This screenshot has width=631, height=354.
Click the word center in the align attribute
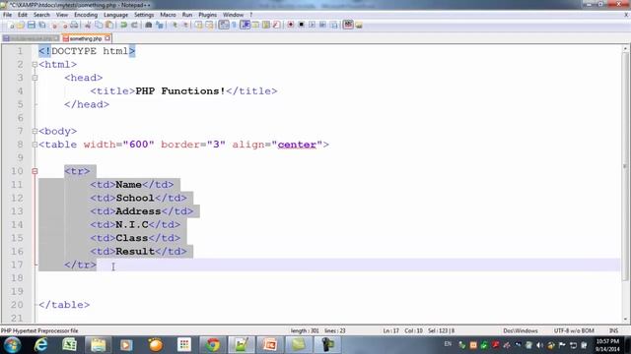[x=297, y=145]
